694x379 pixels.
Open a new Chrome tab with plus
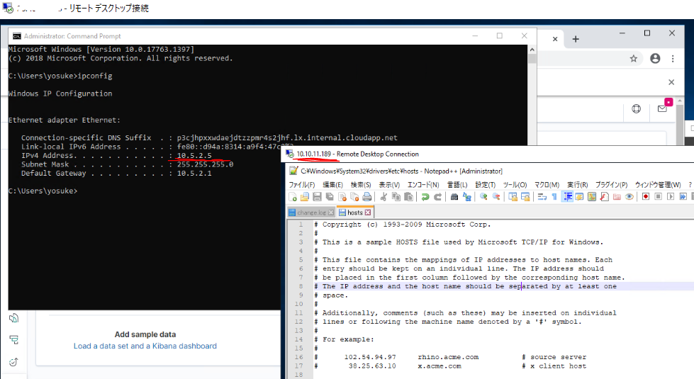(576, 39)
